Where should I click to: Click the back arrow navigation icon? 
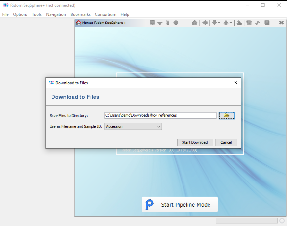pos(205,23)
